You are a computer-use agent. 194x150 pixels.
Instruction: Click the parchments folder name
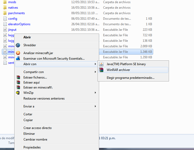click(16, 13)
